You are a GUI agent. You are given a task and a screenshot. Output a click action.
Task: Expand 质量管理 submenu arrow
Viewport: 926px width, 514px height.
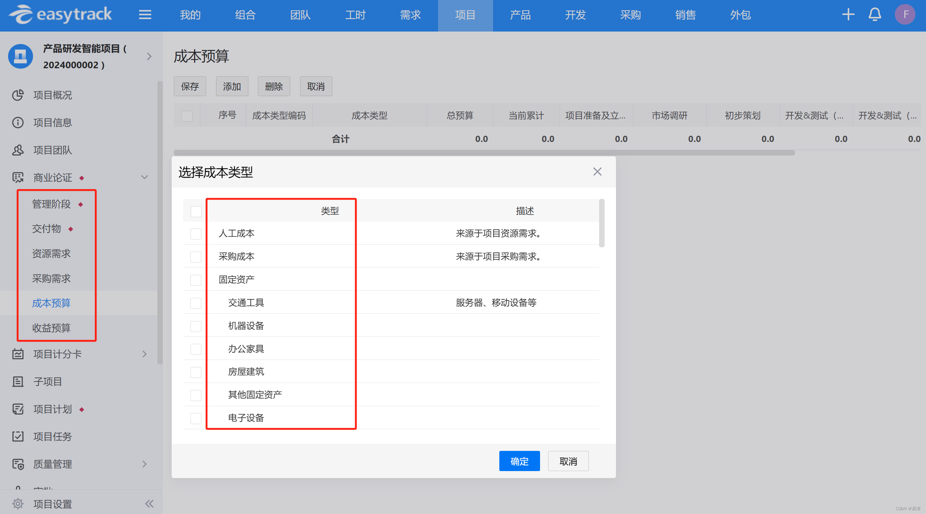tap(145, 464)
